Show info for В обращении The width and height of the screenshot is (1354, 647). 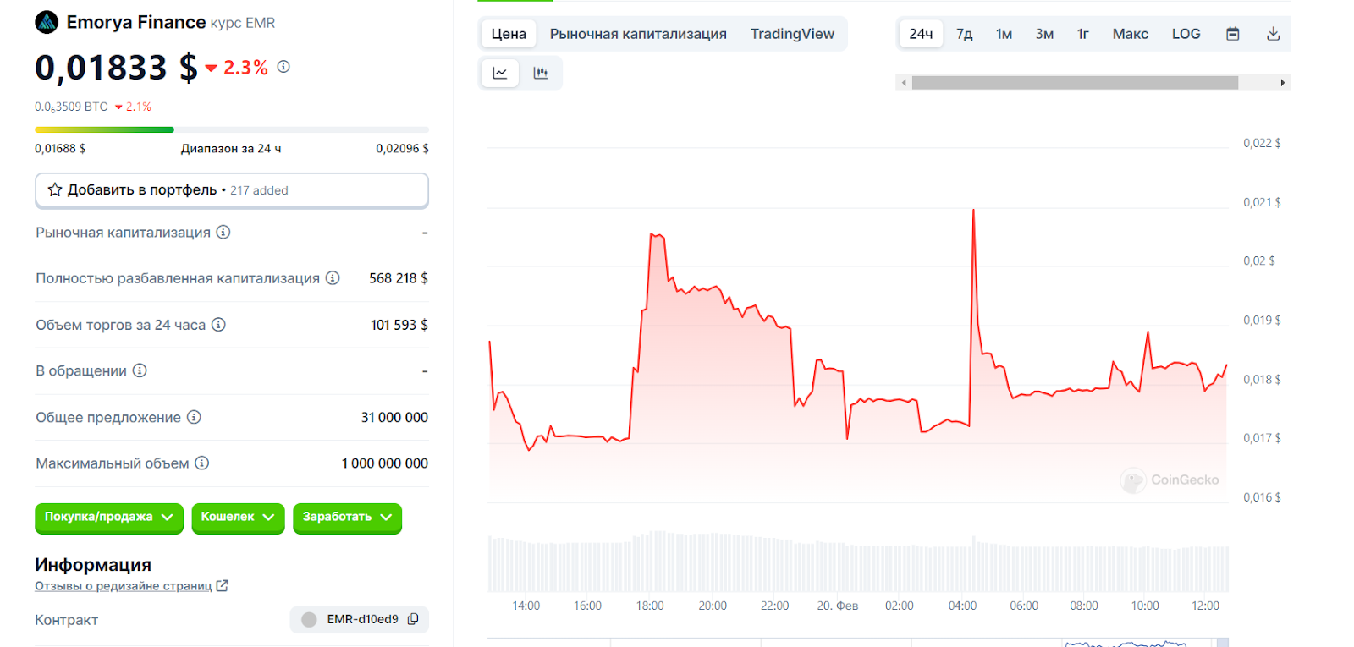pyautogui.click(x=140, y=370)
